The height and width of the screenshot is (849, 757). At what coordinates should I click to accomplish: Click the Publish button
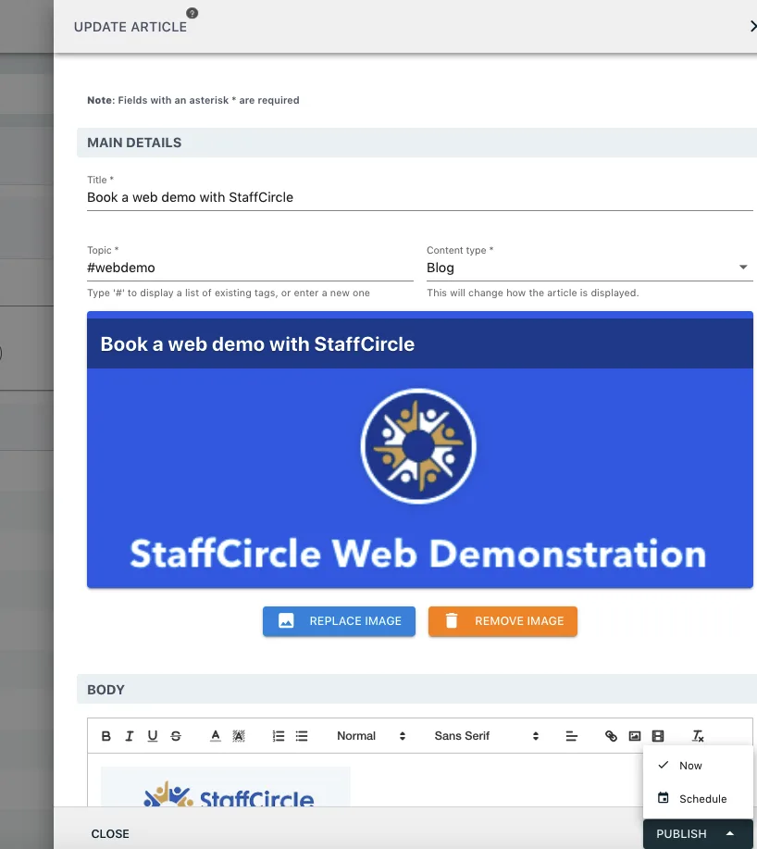(x=681, y=834)
